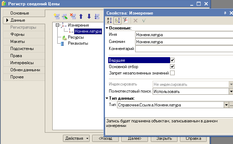Click the Тип value field СправочникСсылка.Номенклатура

point(170,105)
